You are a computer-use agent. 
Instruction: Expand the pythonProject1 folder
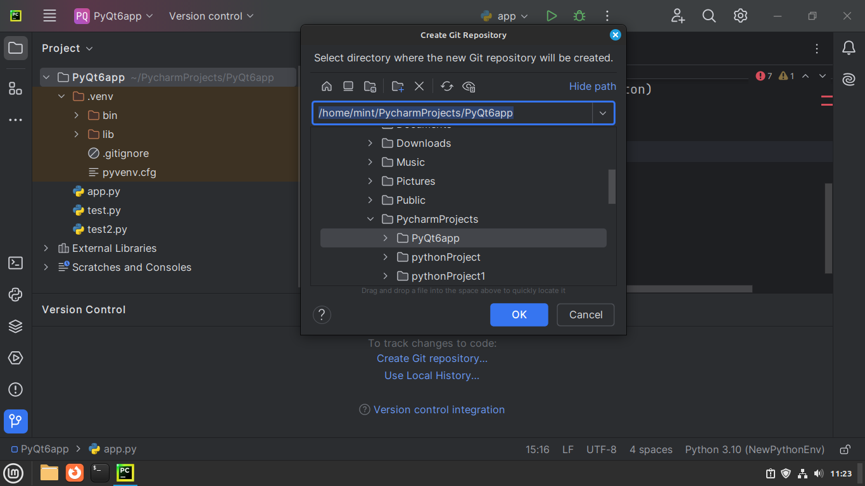[x=386, y=277]
